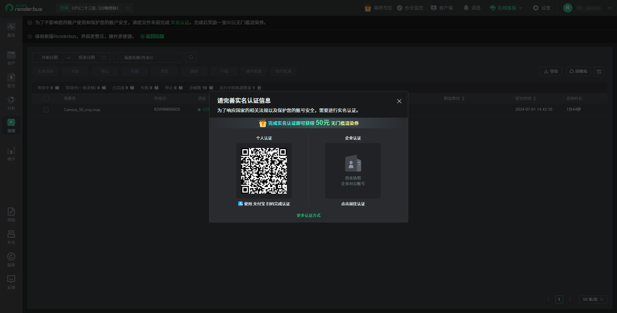Click the 已完成 9 帧 status filter

click(123, 88)
